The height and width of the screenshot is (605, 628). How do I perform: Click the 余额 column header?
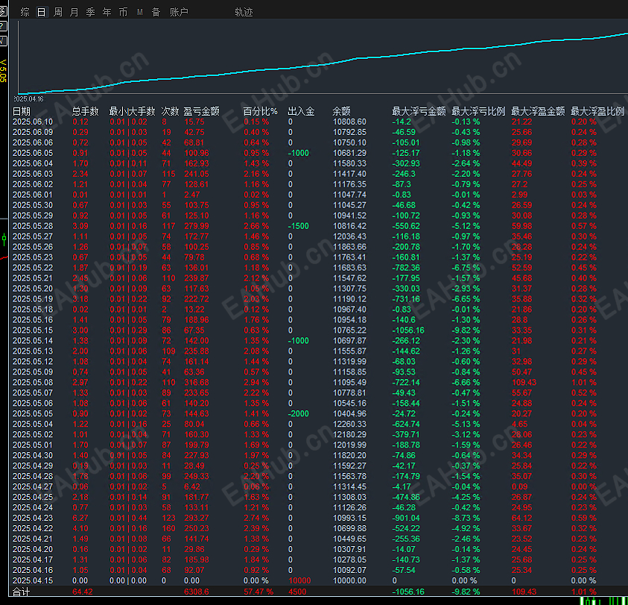342,111
